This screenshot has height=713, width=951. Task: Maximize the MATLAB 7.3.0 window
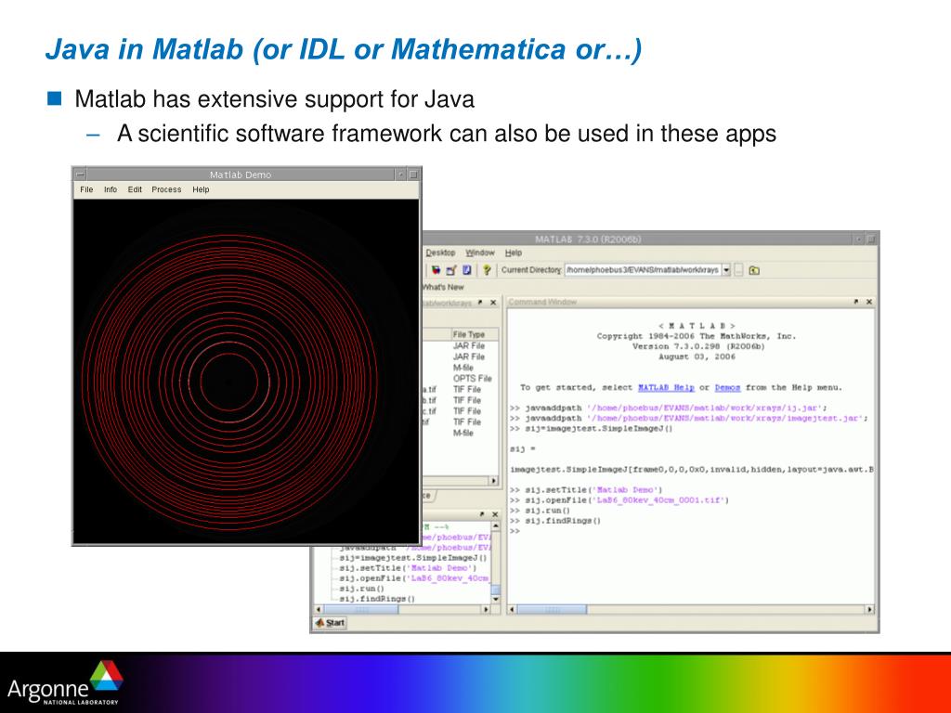(x=871, y=240)
